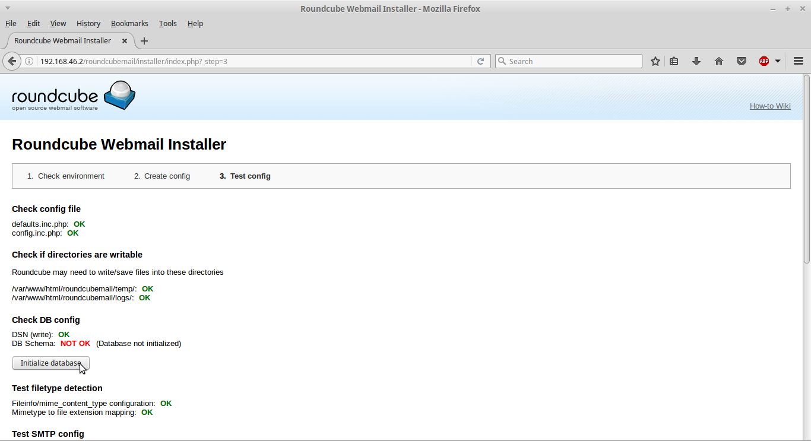Click 'Mimetype to file extension mapping' text
Viewport: 811px width, 441px height.
click(x=74, y=413)
